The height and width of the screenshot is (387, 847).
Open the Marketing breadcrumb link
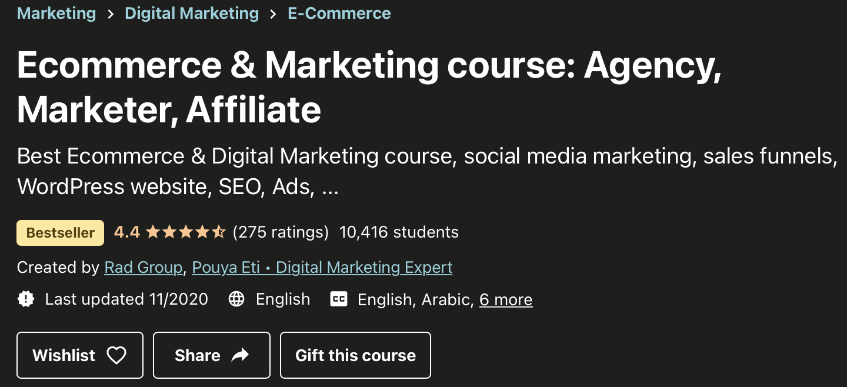[56, 14]
